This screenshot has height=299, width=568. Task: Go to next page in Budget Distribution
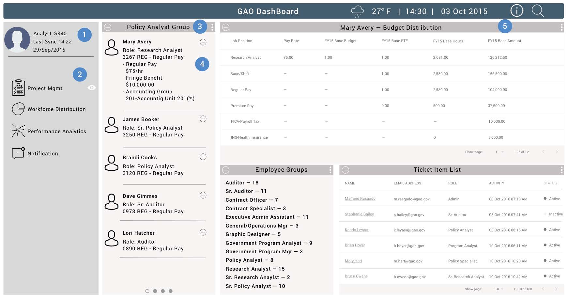coord(557,152)
